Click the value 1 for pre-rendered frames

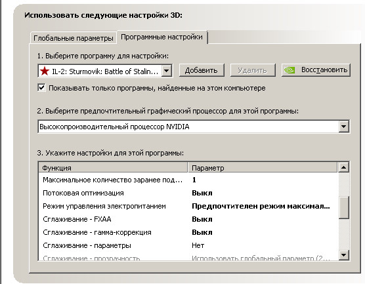[x=194, y=180]
